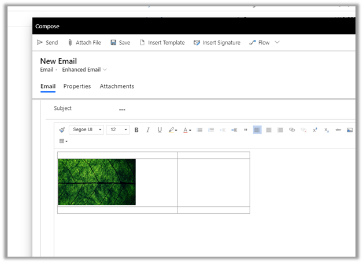Center-align the text
Screen dimensions: 363x263
(x=269, y=130)
